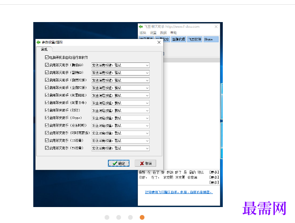Click [更多] beside the 不太明 reply row
The image size is (295, 223).
click(x=214, y=177)
